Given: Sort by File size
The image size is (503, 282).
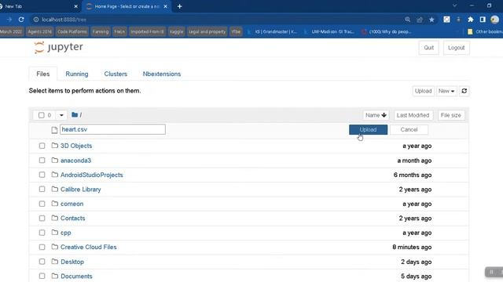Looking at the screenshot, I should (450, 115).
